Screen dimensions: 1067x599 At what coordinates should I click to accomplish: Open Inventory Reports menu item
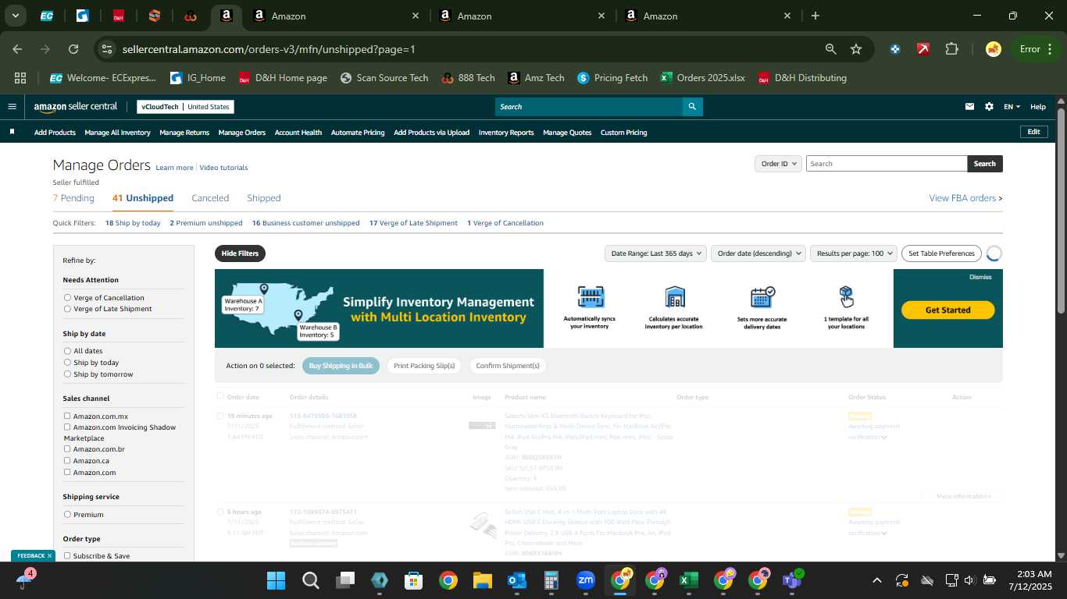click(x=506, y=133)
